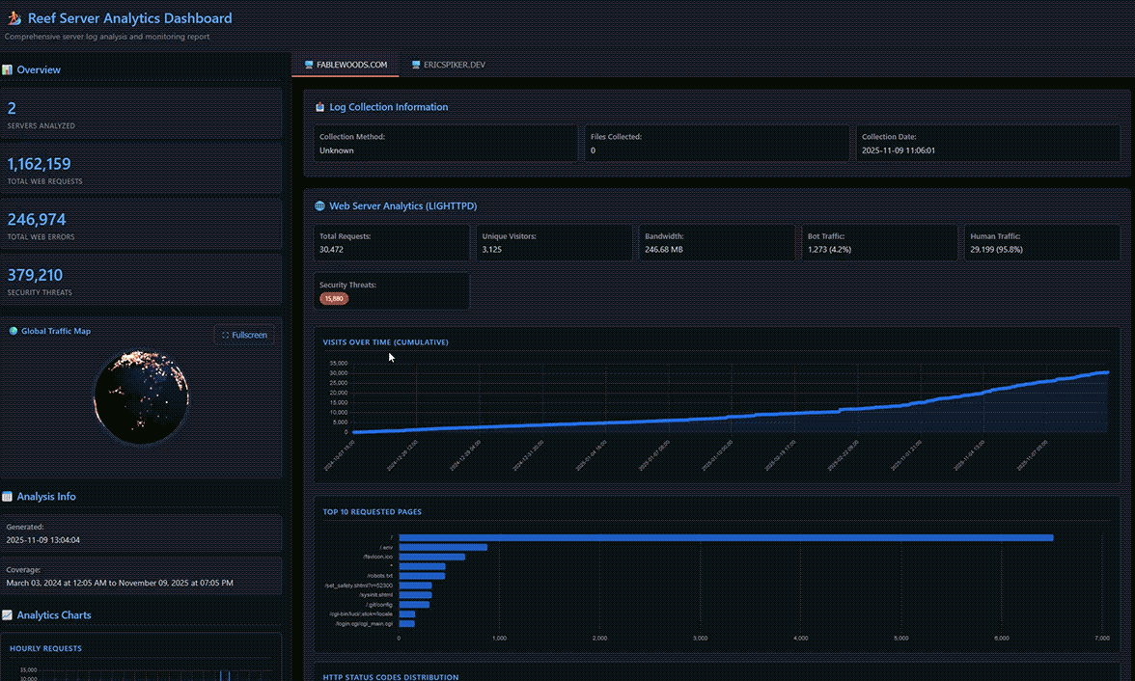
Task: Click the /.env bar in requested pages chart
Action: click(443, 547)
